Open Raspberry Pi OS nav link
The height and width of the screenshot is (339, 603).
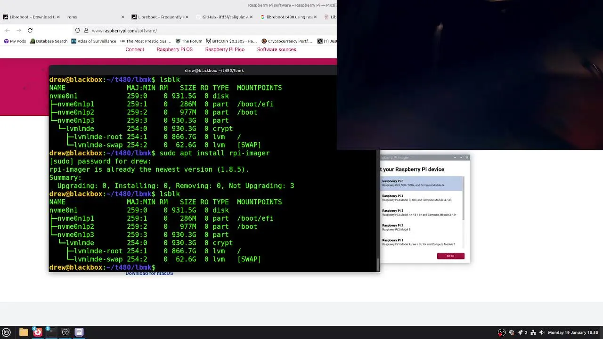click(x=174, y=49)
